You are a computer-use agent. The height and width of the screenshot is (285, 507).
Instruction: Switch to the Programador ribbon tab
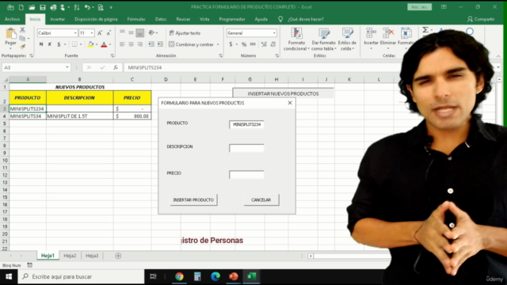pyautogui.click(x=232, y=19)
